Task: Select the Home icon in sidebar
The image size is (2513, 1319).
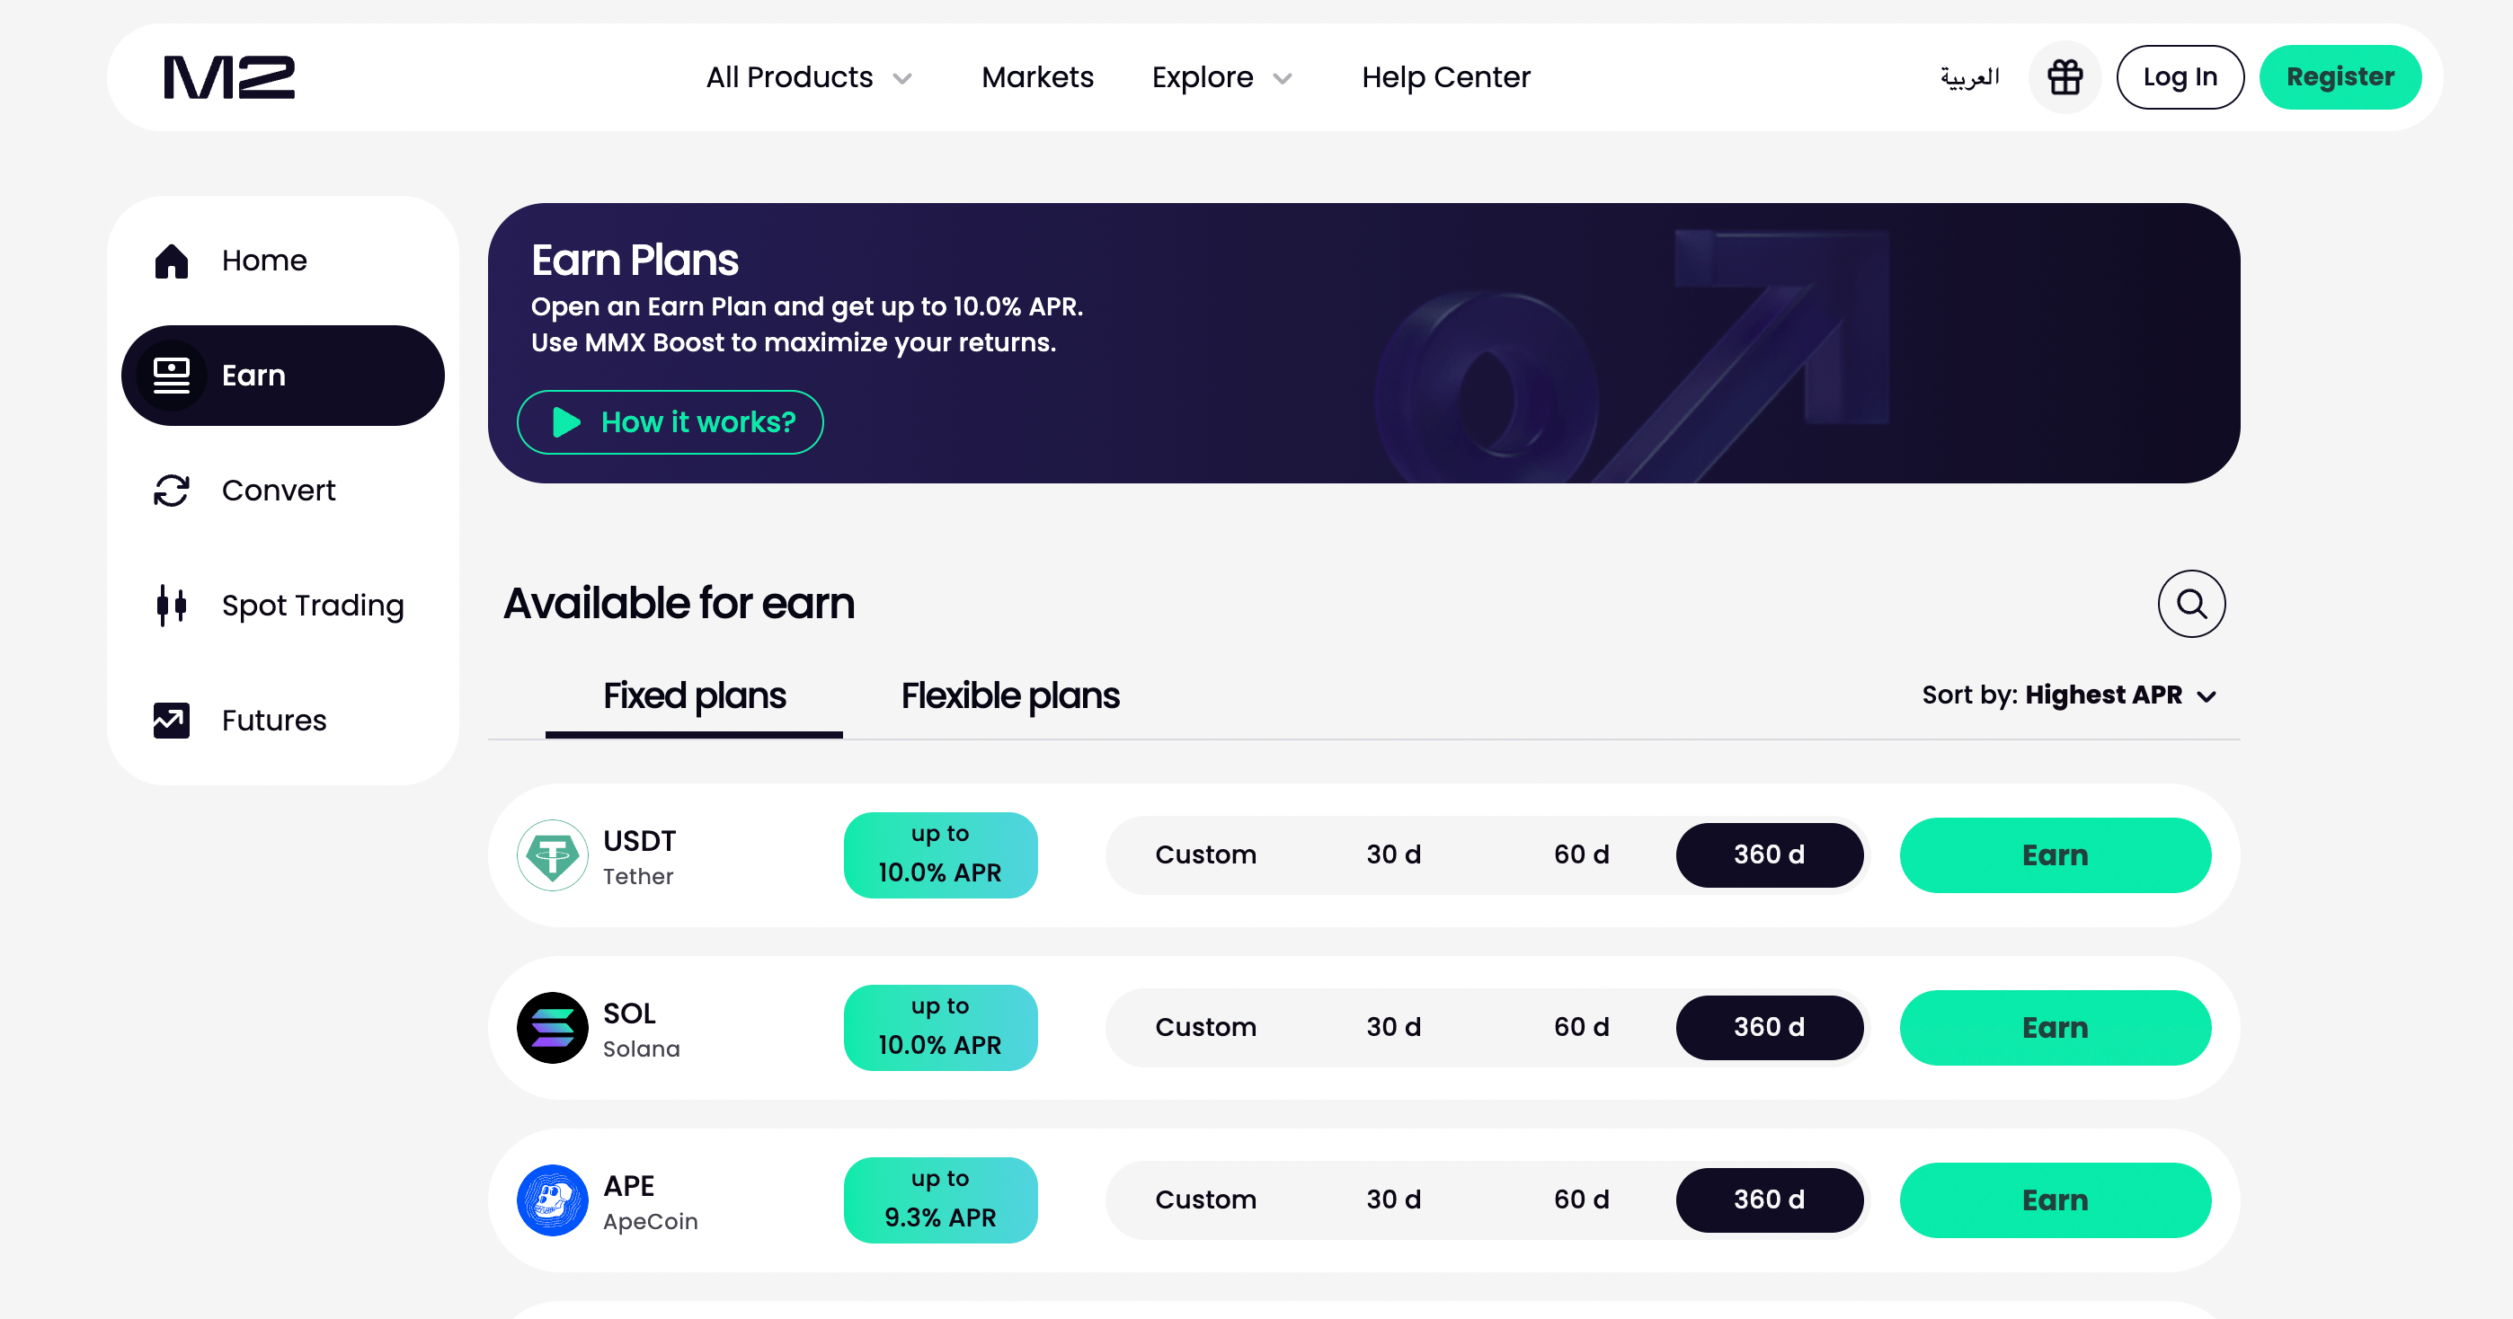Action: [x=172, y=261]
